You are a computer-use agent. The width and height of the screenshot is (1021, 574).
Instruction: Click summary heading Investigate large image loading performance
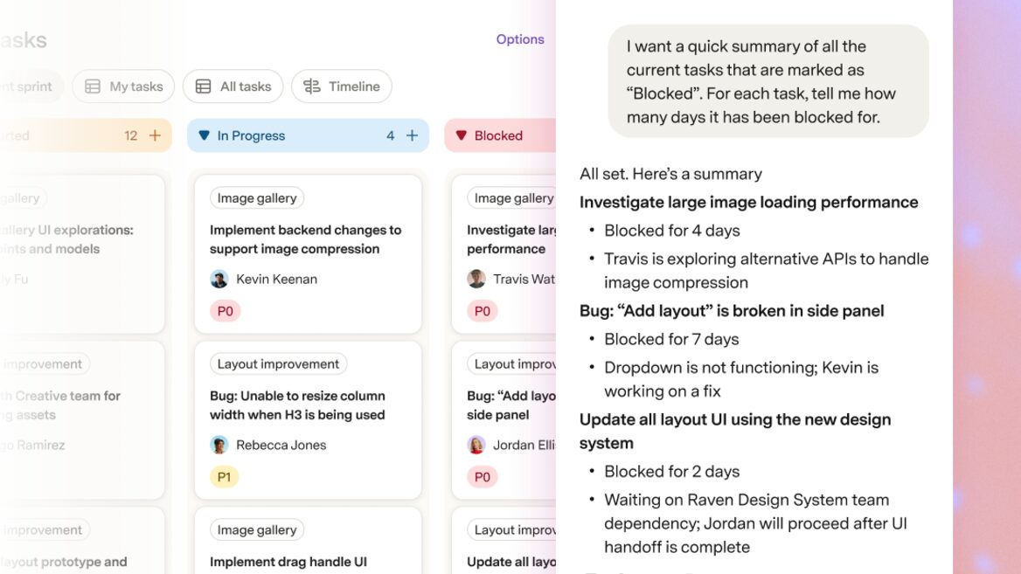click(x=749, y=203)
